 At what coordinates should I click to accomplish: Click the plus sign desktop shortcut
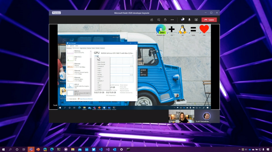(x=172, y=30)
